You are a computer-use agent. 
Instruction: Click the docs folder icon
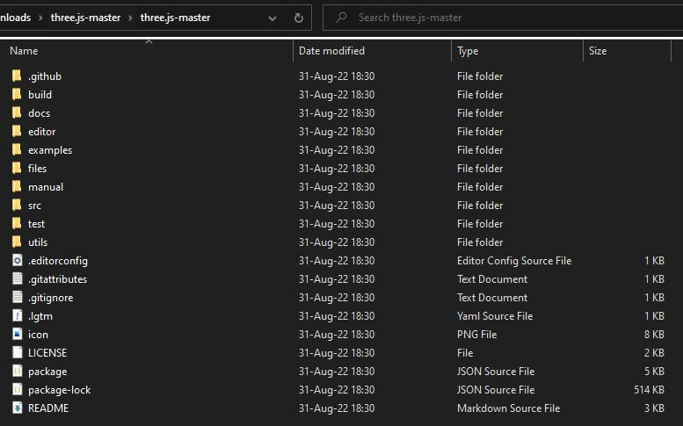(x=17, y=113)
